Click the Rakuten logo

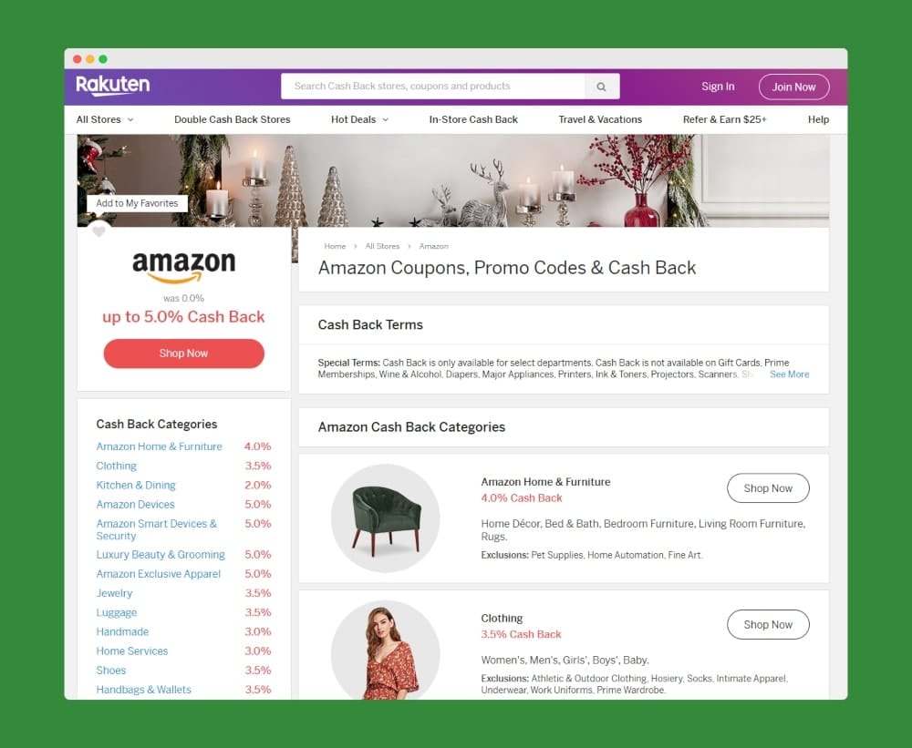(113, 86)
